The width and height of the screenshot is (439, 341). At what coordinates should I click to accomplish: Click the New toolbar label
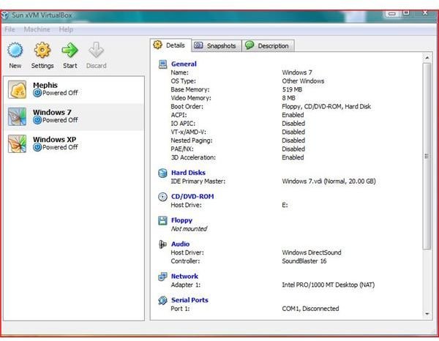click(15, 66)
